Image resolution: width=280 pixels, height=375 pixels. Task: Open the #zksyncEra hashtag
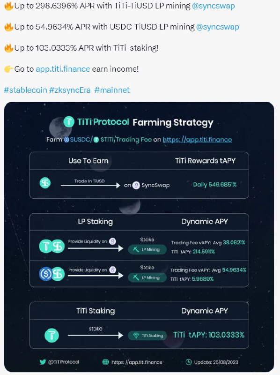coord(70,90)
